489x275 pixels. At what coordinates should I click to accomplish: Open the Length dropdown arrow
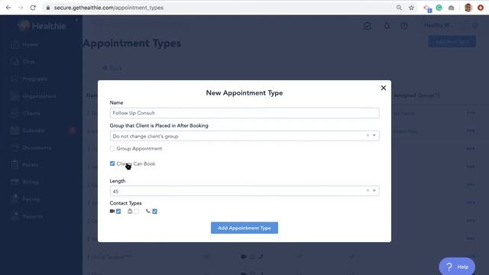coord(374,191)
